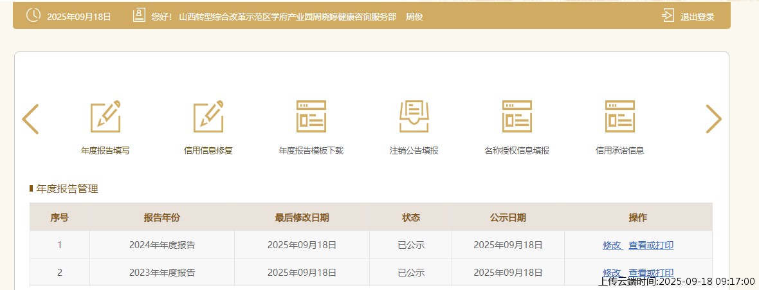Click the right carousel arrow
The width and height of the screenshot is (759, 290).
713,118
